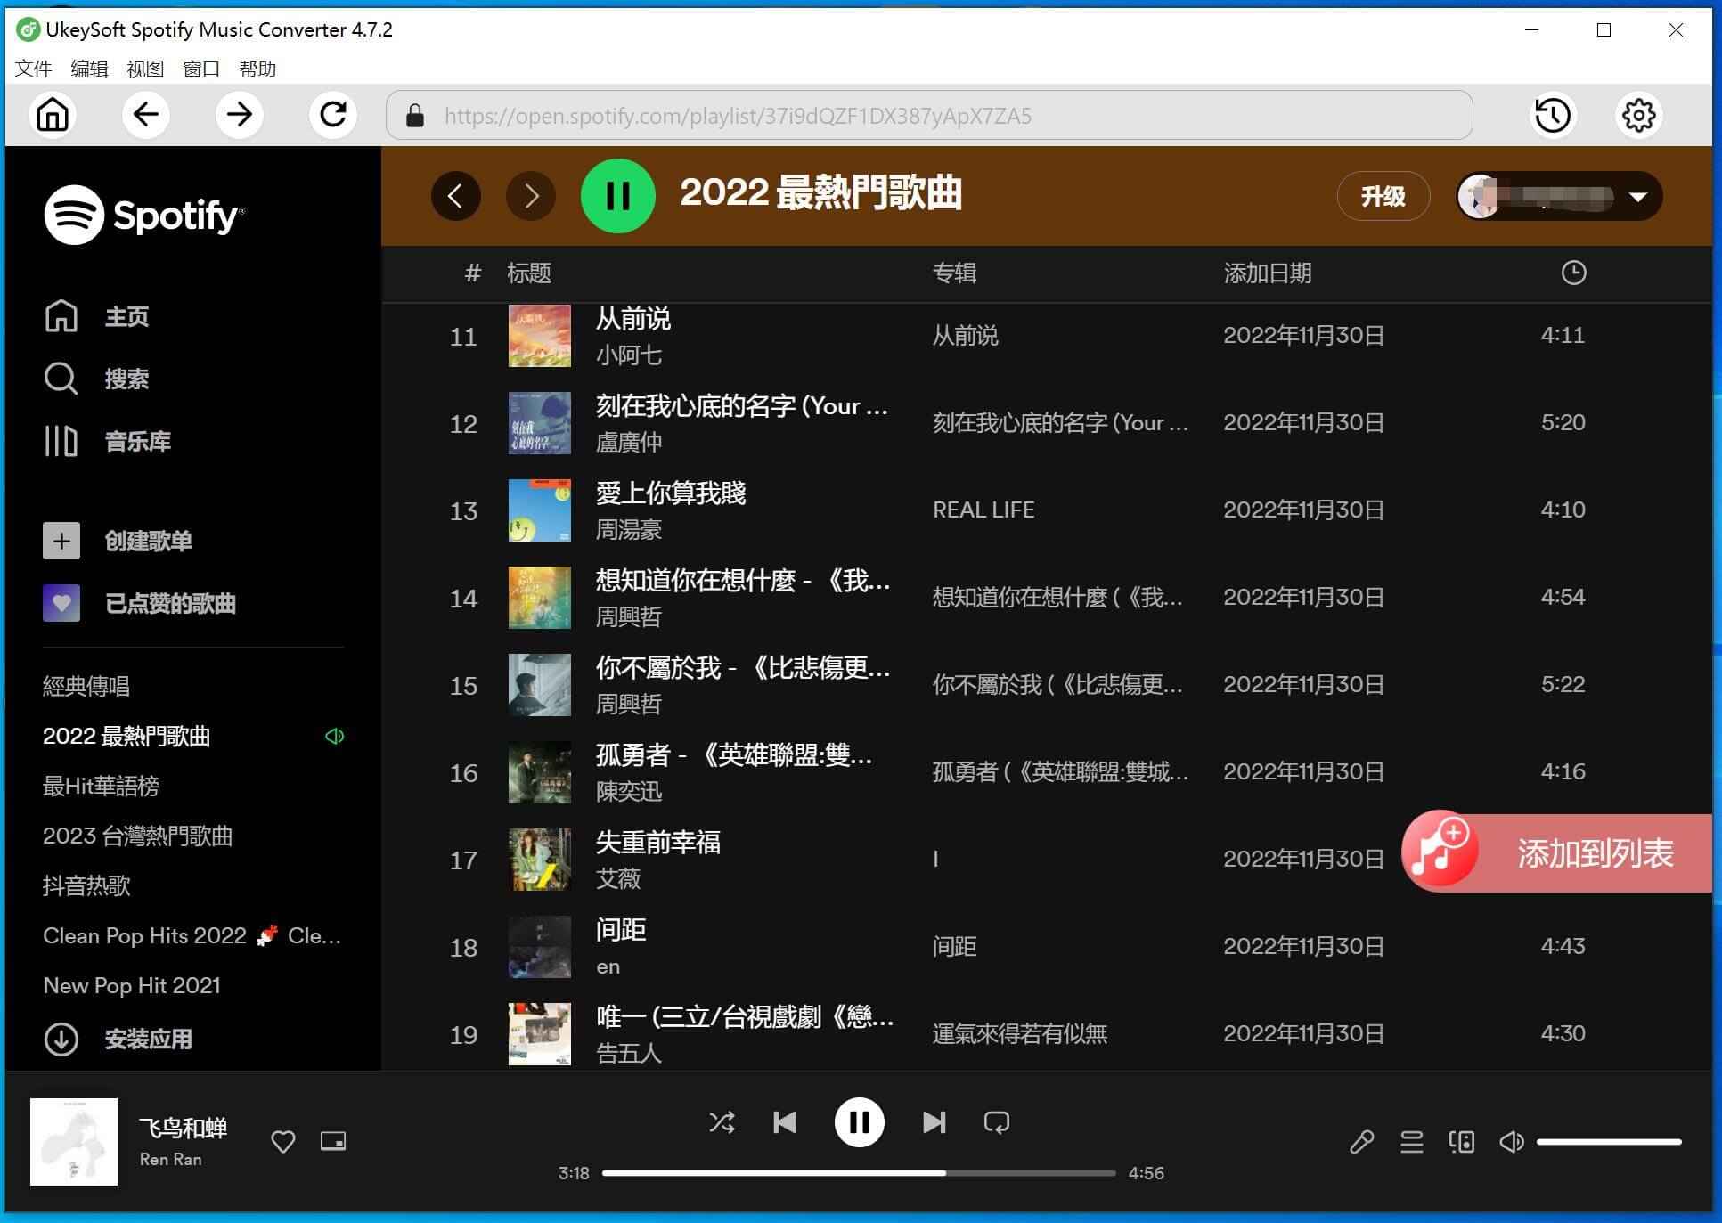Toggle repeat mode for the playlist
1722x1223 pixels.
pos(996,1122)
